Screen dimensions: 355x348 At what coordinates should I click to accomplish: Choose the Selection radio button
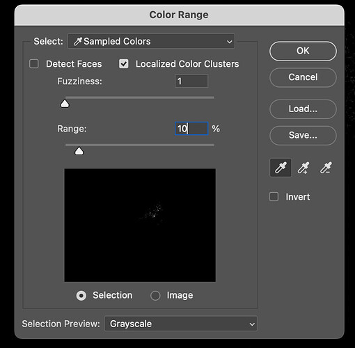[x=81, y=296]
